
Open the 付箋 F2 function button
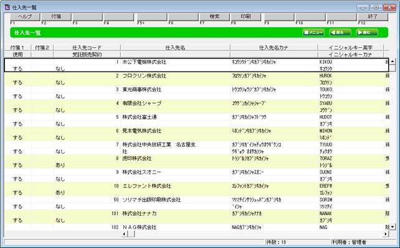pyautogui.click(x=56, y=17)
